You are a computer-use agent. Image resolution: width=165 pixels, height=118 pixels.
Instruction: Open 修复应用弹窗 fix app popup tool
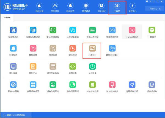coord(92,32)
